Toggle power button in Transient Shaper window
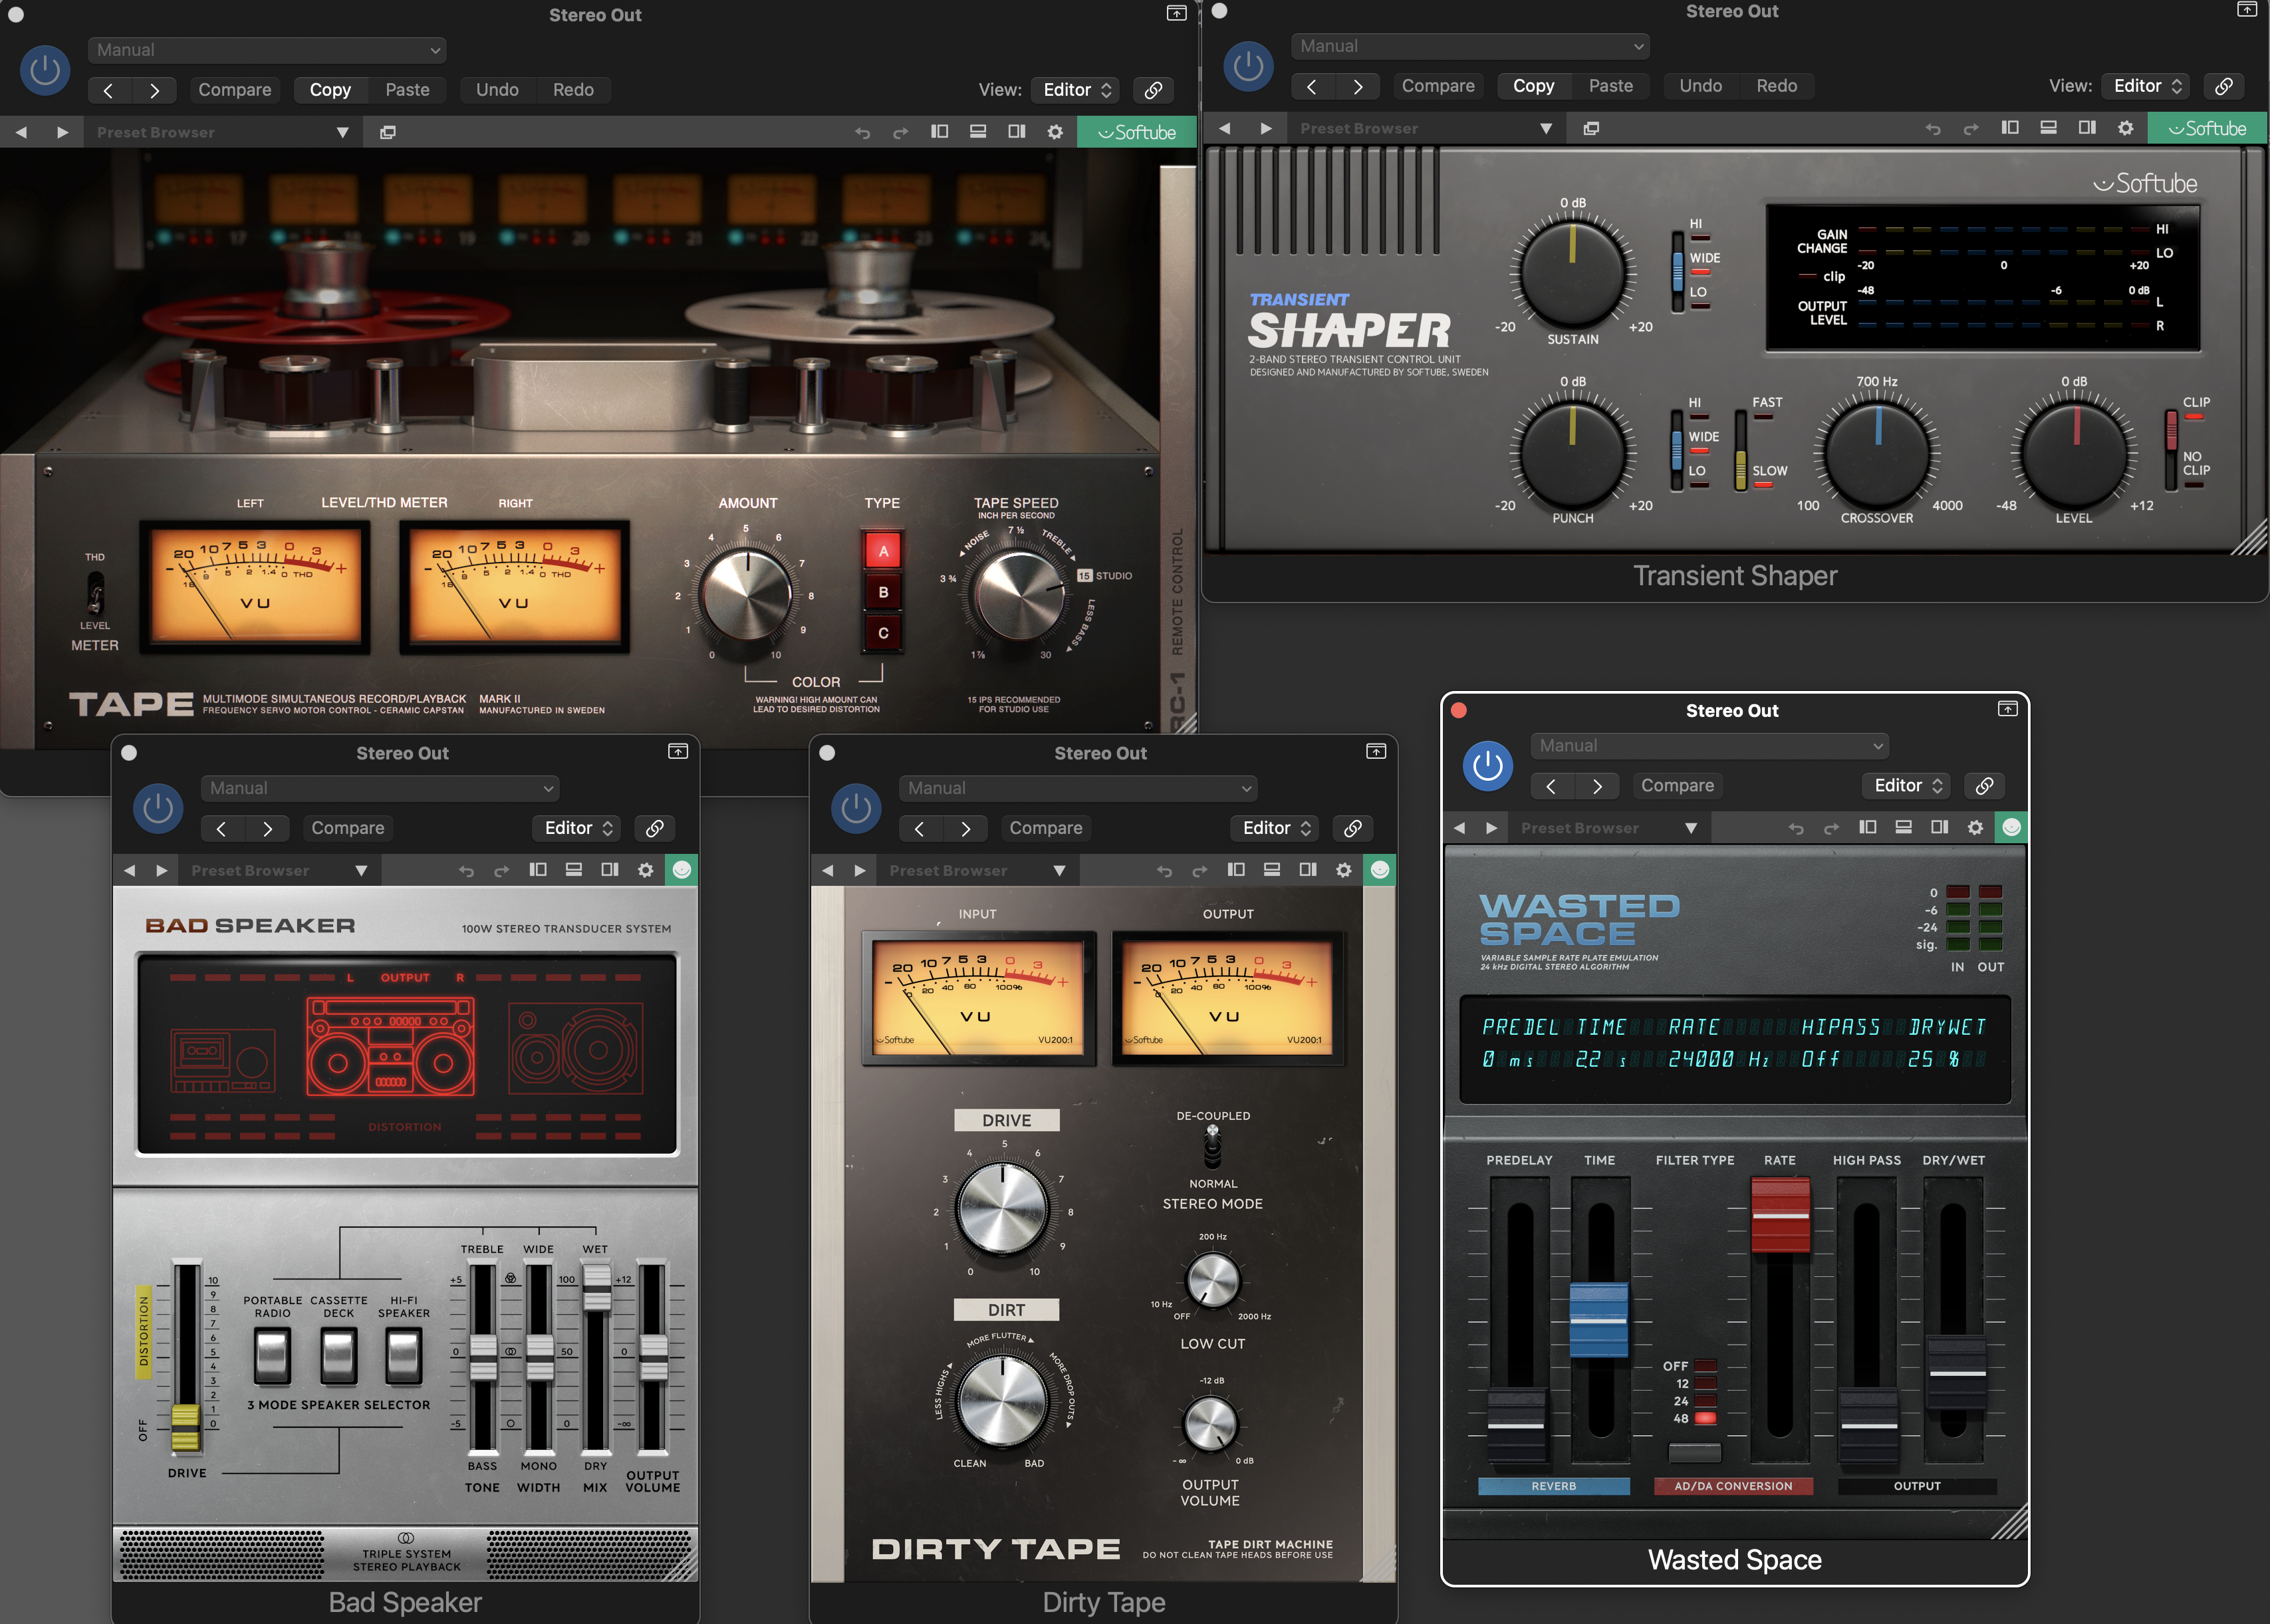Viewport: 2270px width, 1624px height. point(1249,67)
